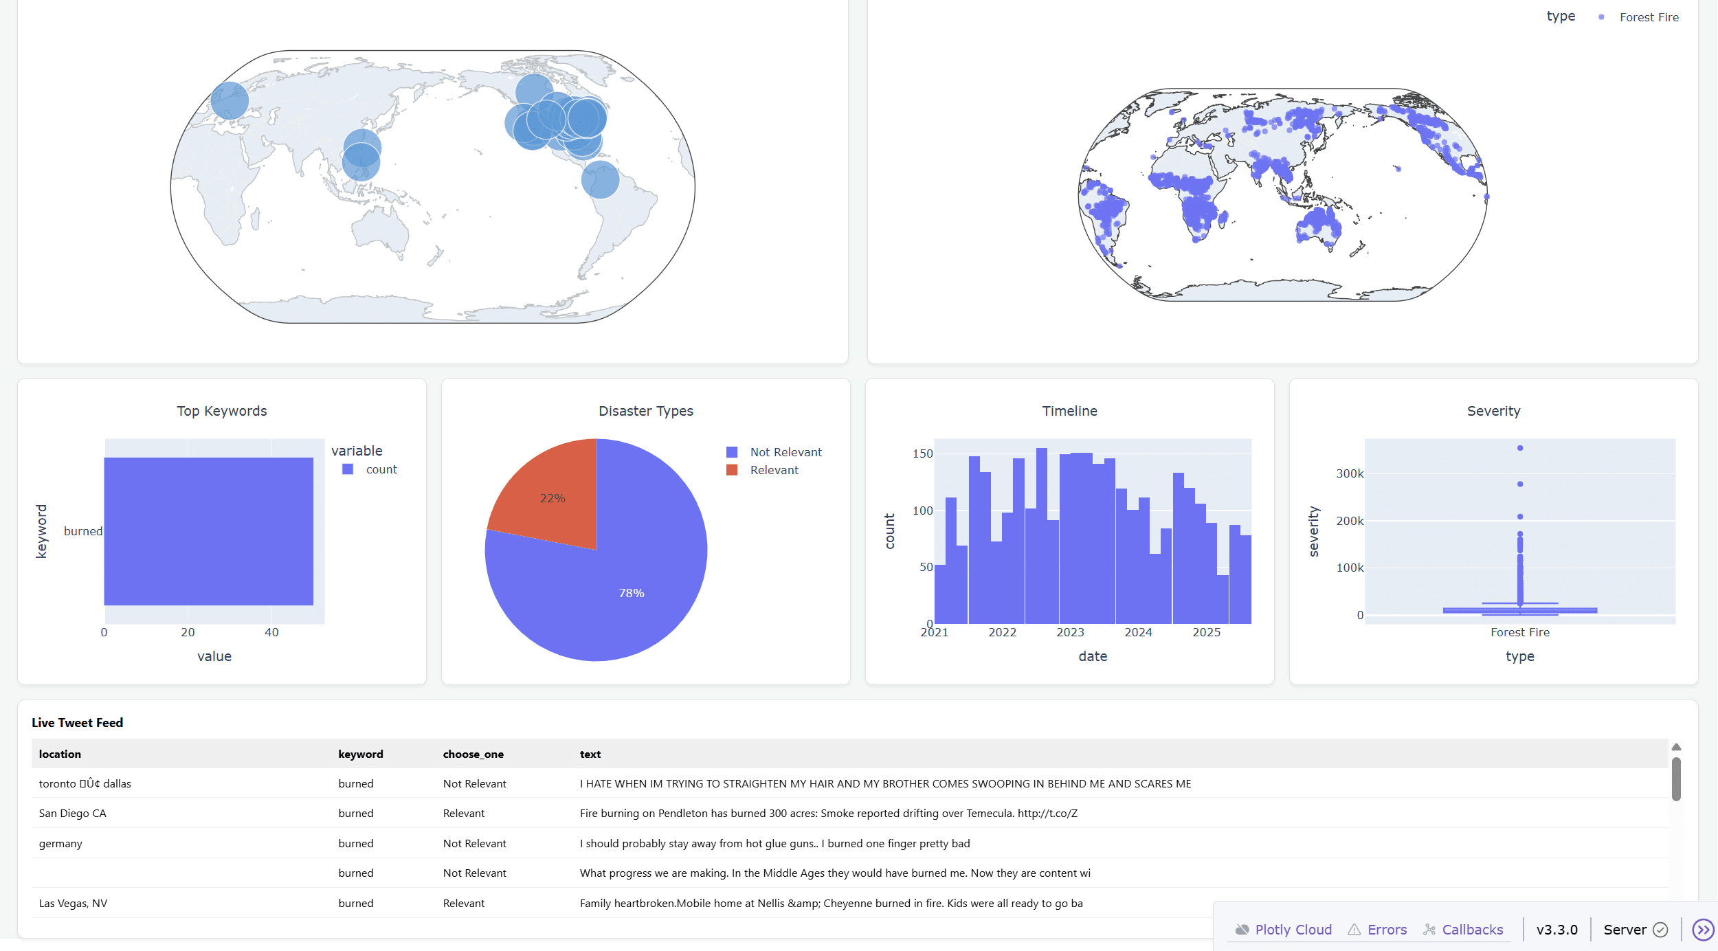This screenshot has width=1718, height=951.
Task: Collapse the dev tools bar with double-chevron
Action: [1702, 930]
